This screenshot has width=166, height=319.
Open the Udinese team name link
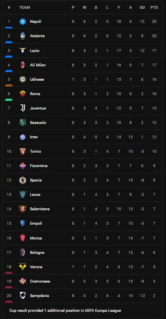point(37,79)
